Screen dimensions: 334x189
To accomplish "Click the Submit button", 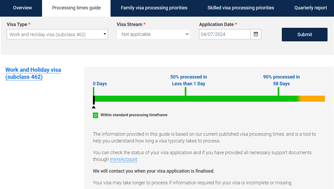I will [x=305, y=35].
